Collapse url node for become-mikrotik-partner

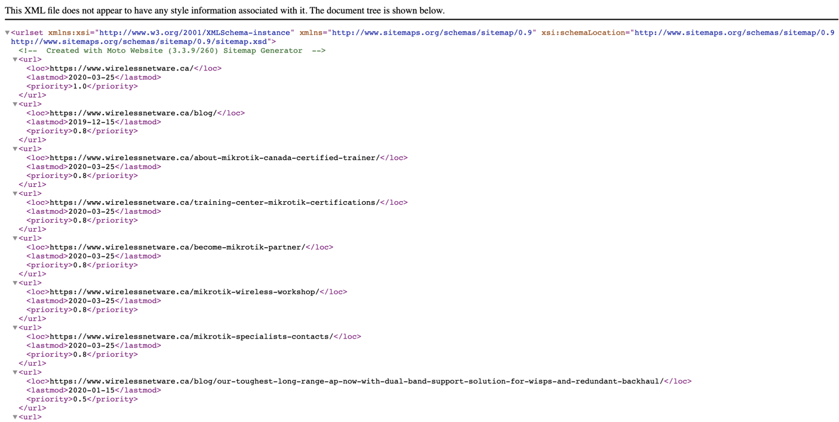tap(15, 238)
